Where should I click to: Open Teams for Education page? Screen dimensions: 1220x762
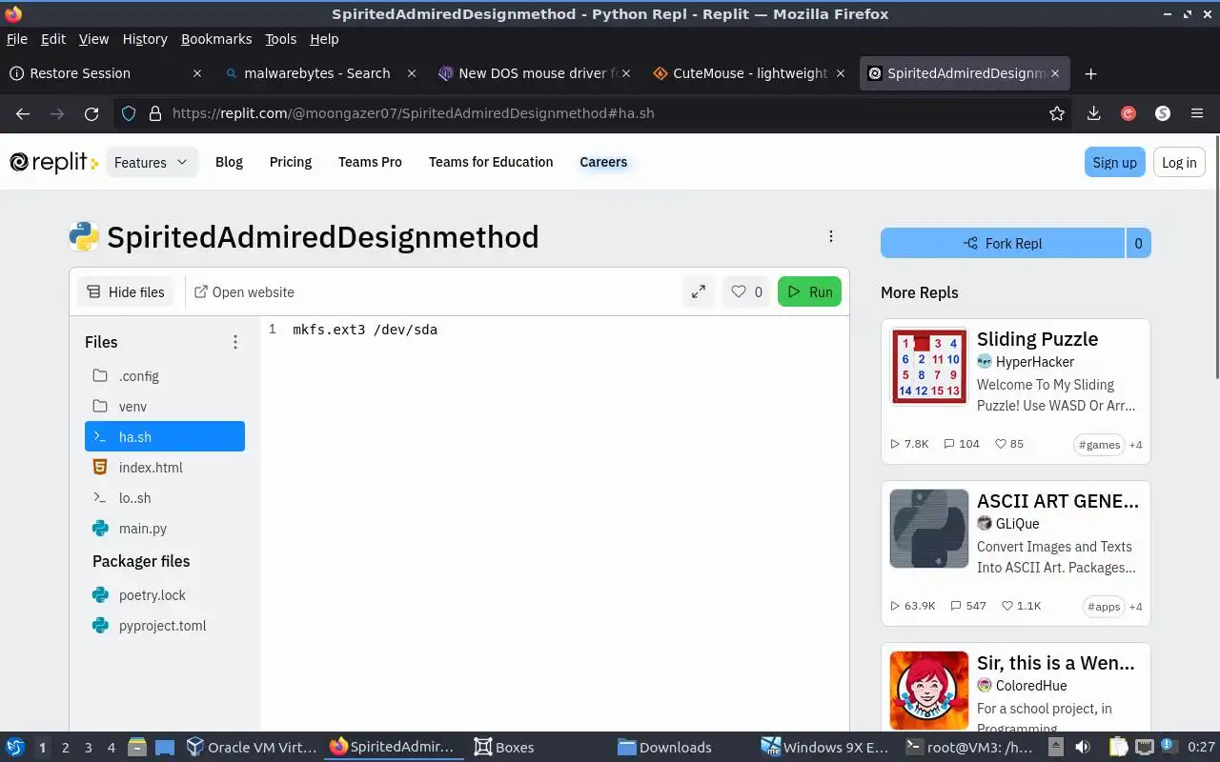[x=491, y=162]
